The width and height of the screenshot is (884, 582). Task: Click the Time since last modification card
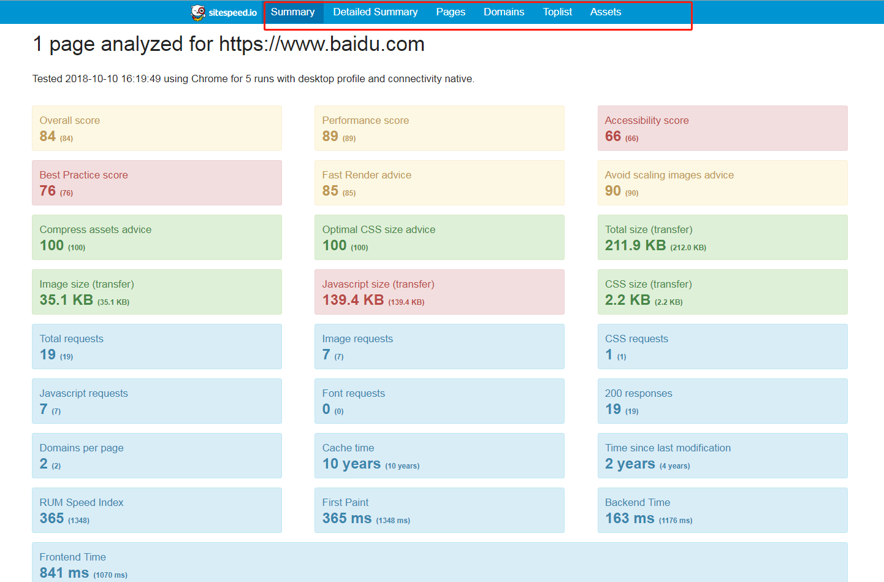(723, 456)
